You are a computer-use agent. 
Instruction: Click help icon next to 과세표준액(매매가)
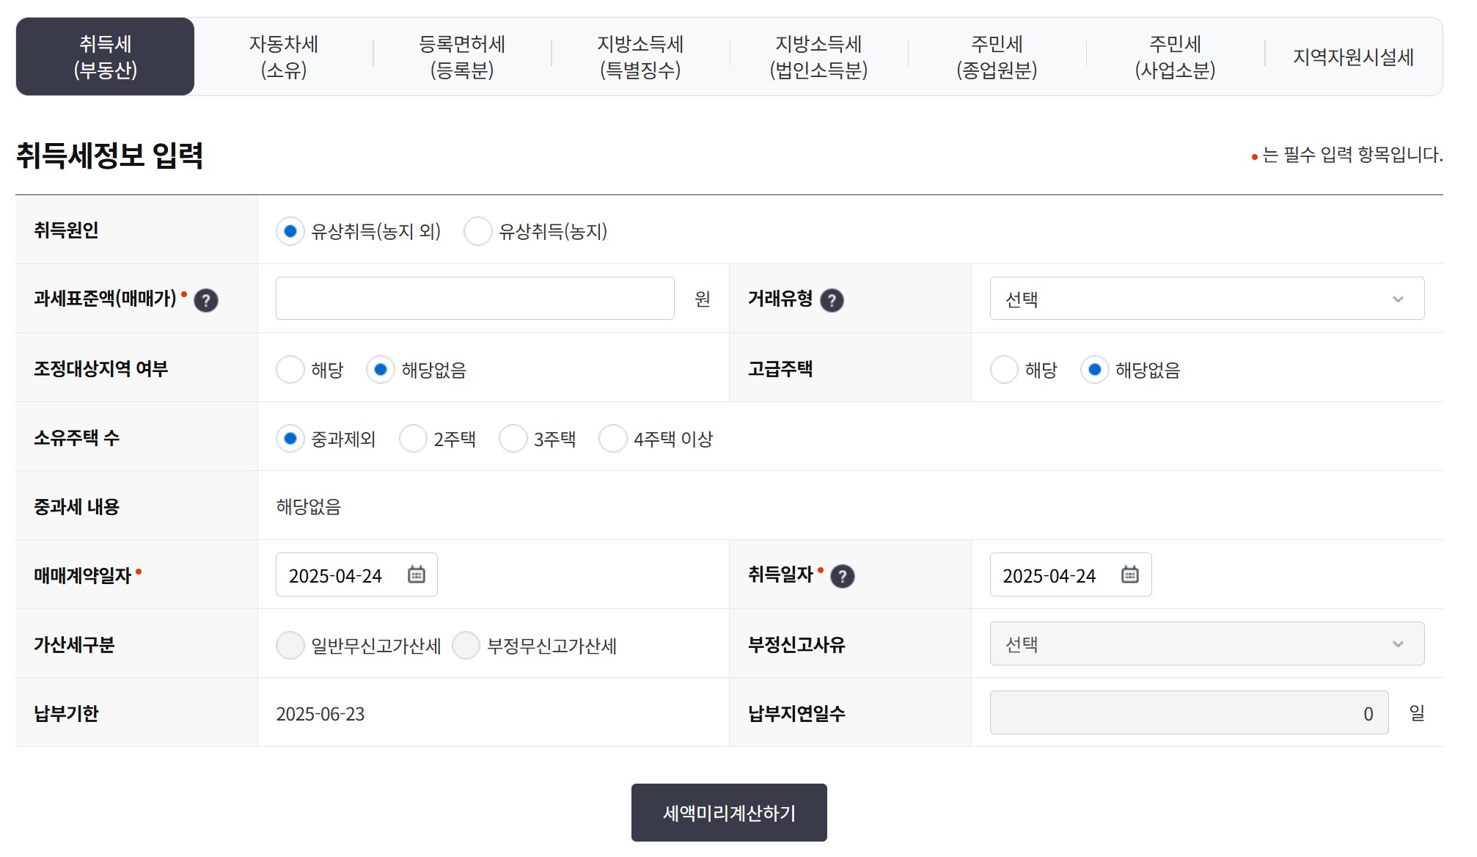(206, 300)
